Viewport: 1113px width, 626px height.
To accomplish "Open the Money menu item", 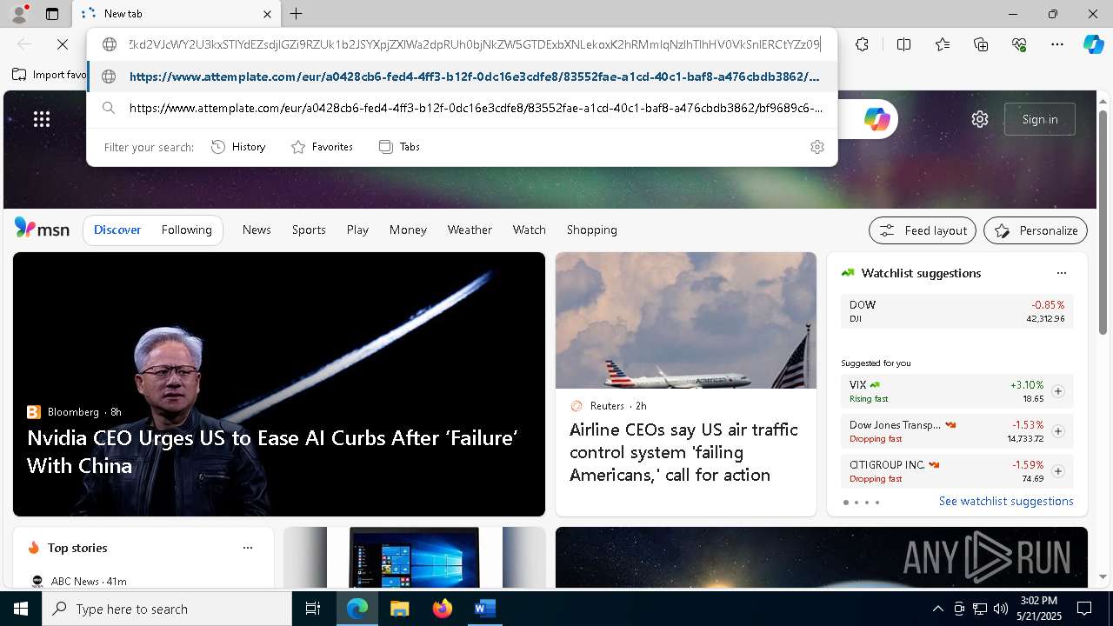I will point(408,230).
